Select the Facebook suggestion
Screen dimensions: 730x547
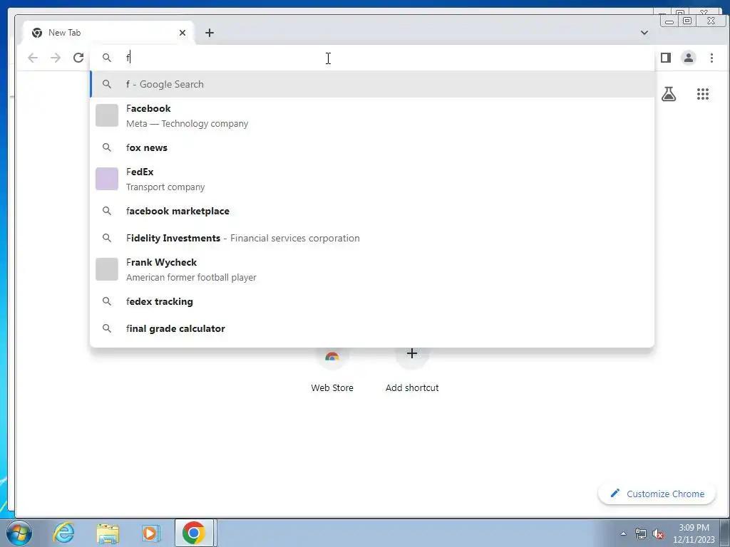[x=372, y=116]
